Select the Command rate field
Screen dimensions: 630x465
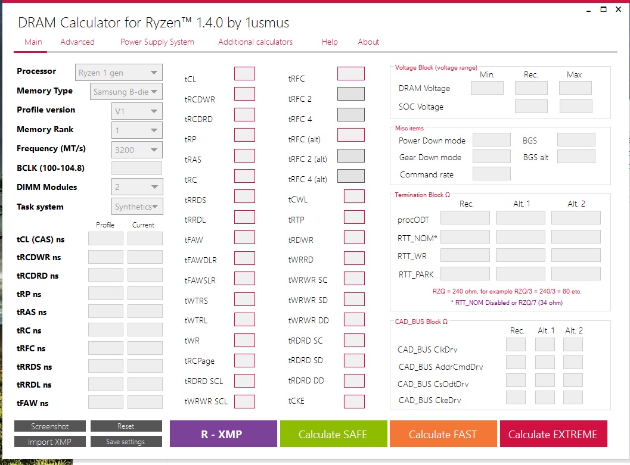pyautogui.click(x=492, y=174)
